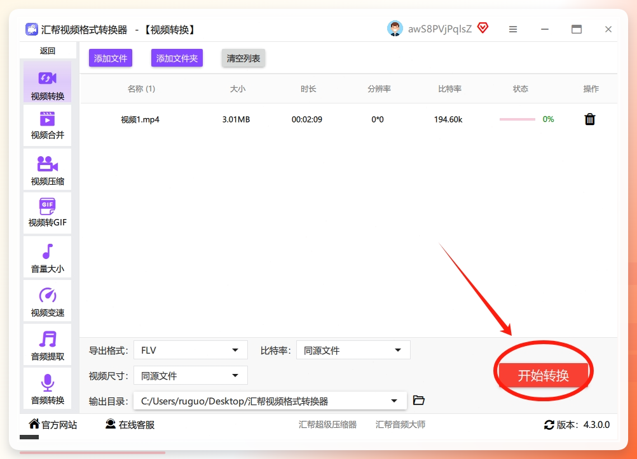Click the user avatar icon
The height and width of the screenshot is (459, 637).
[395, 29]
